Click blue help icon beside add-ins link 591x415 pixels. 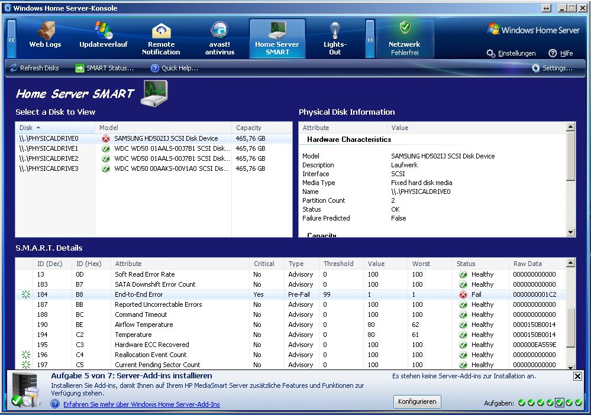click(55, 404)
